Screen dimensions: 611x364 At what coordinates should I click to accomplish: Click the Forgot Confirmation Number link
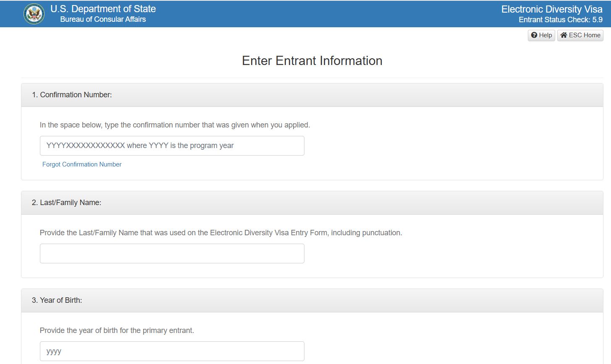tap(82, 164)
